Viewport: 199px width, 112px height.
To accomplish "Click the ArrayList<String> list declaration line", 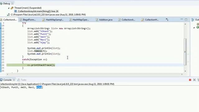I will 59,28.
